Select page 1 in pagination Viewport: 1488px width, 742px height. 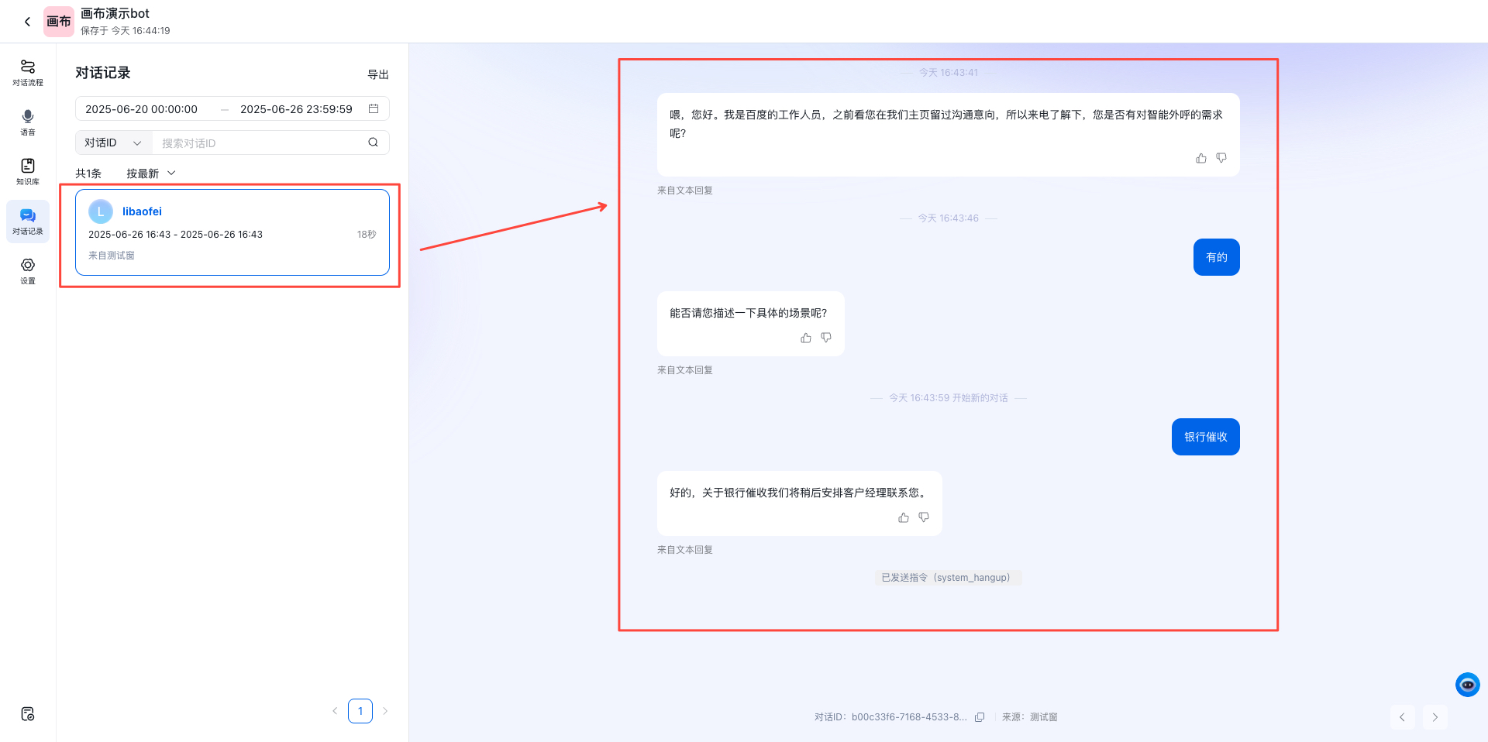tap(360, 710)
